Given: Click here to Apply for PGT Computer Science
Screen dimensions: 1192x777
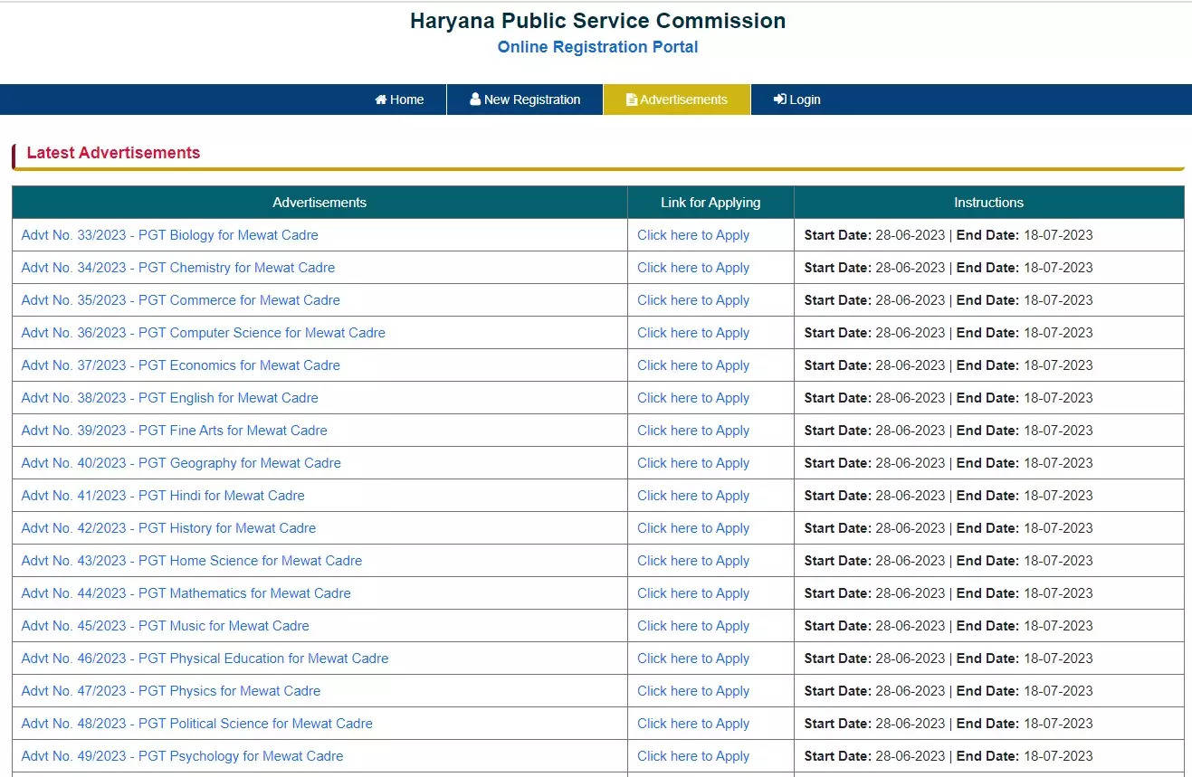Looking at the screenshot, I should tap(693, 333).
